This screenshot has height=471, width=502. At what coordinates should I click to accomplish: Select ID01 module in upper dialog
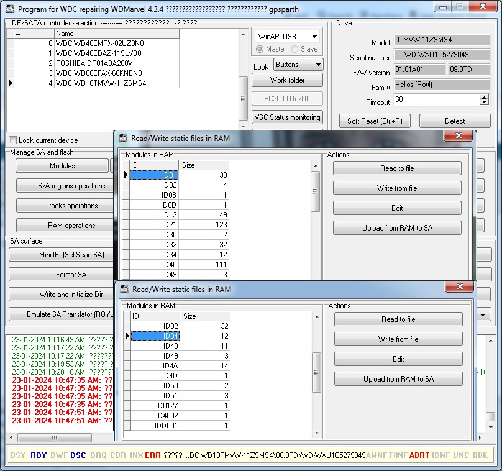coord(175,175)
